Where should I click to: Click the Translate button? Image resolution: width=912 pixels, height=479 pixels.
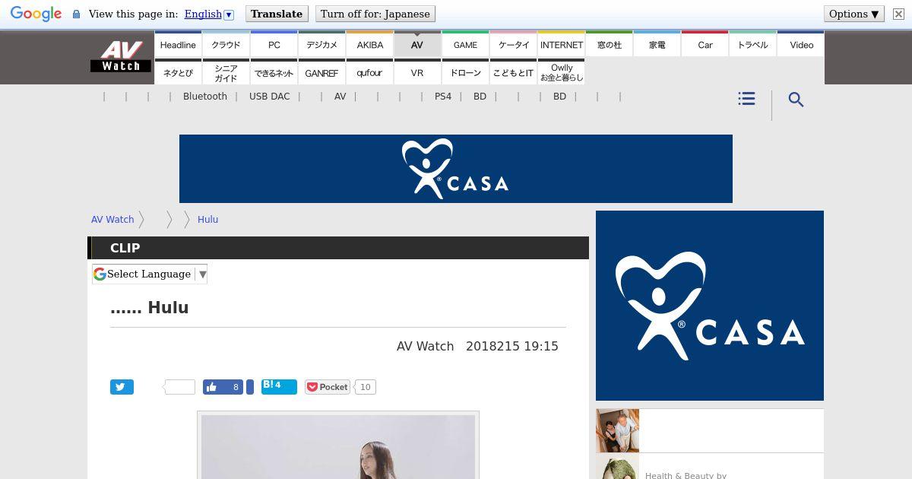(x=277, y=14)
